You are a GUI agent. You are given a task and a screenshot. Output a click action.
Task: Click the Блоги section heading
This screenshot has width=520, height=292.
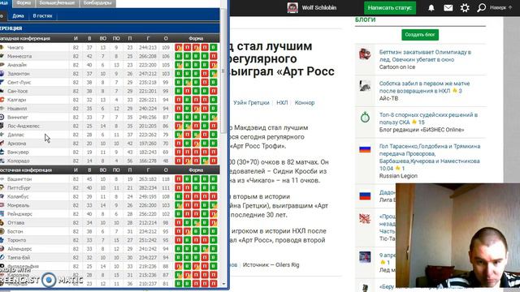click(365, 19)
